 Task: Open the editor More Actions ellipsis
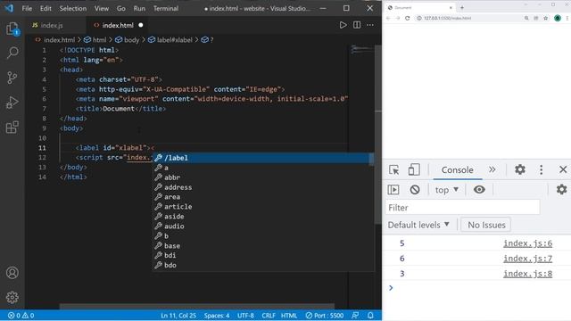tap(370, 25)
